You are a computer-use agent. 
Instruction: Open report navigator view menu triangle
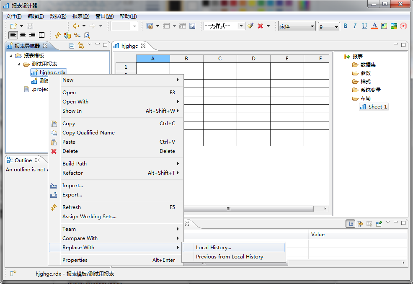click(90, 44)
